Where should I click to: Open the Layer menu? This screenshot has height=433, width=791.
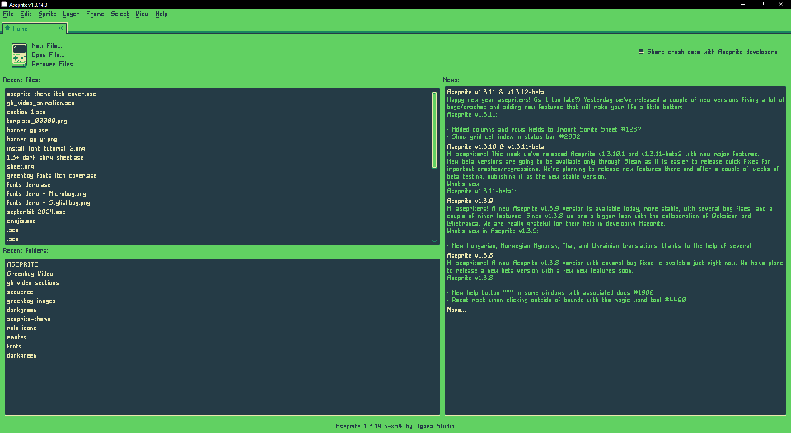coord(71,14)
